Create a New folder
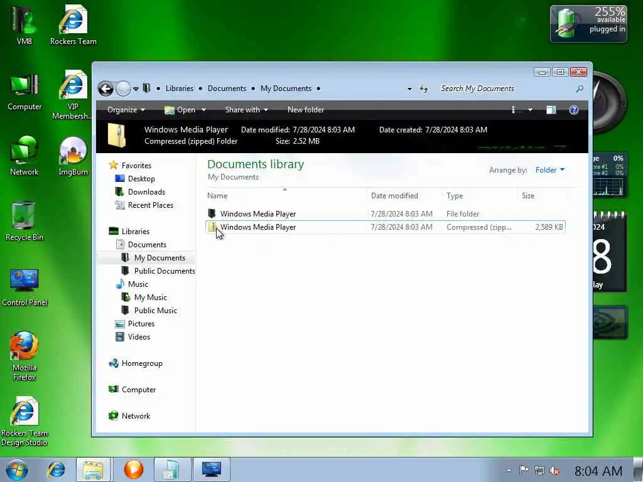643x482 pixels. pos(306,110)
